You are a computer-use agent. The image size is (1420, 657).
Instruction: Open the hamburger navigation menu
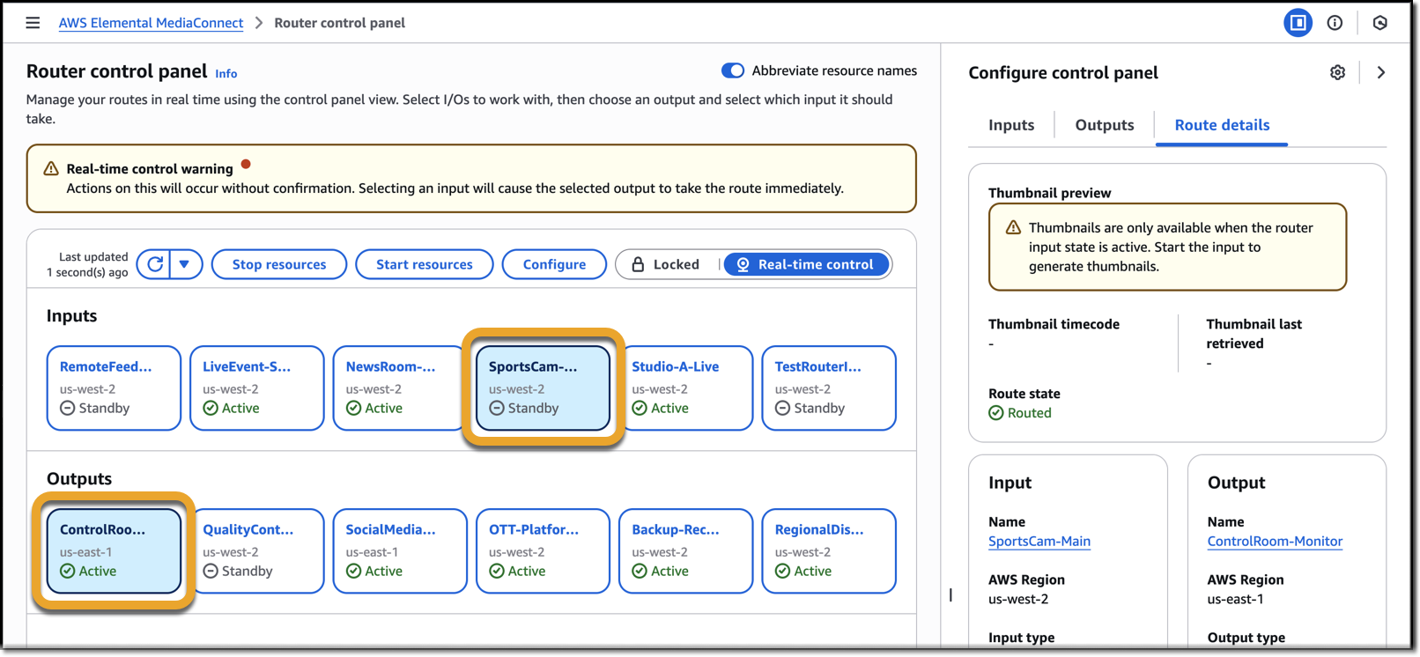click(x=33, y=23)
